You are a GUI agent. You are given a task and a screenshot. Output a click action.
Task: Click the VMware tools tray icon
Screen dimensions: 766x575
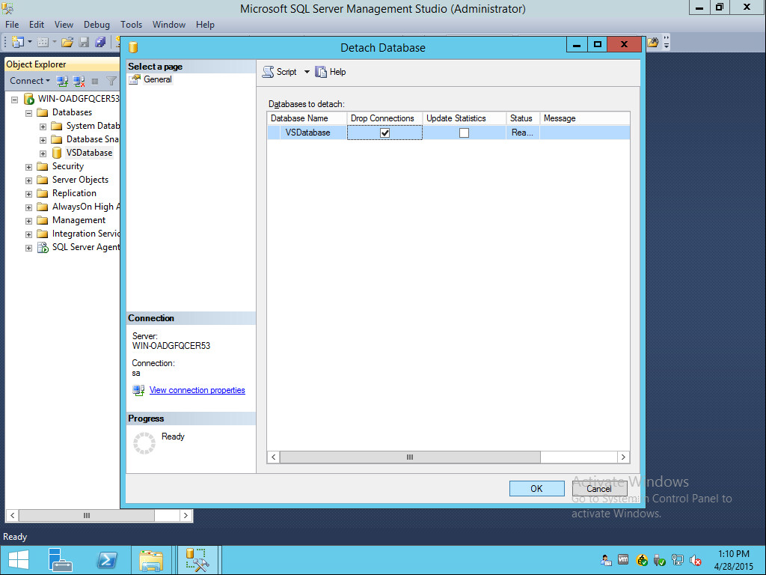623,559
